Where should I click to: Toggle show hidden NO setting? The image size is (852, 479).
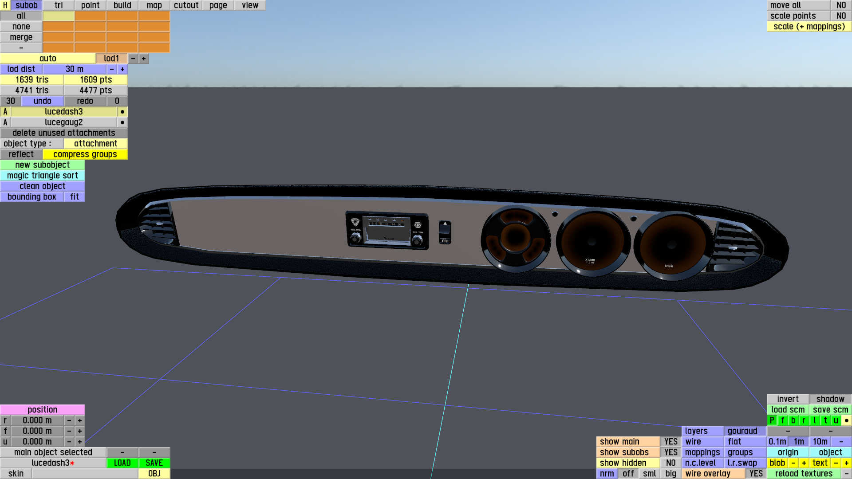(671, 463)
